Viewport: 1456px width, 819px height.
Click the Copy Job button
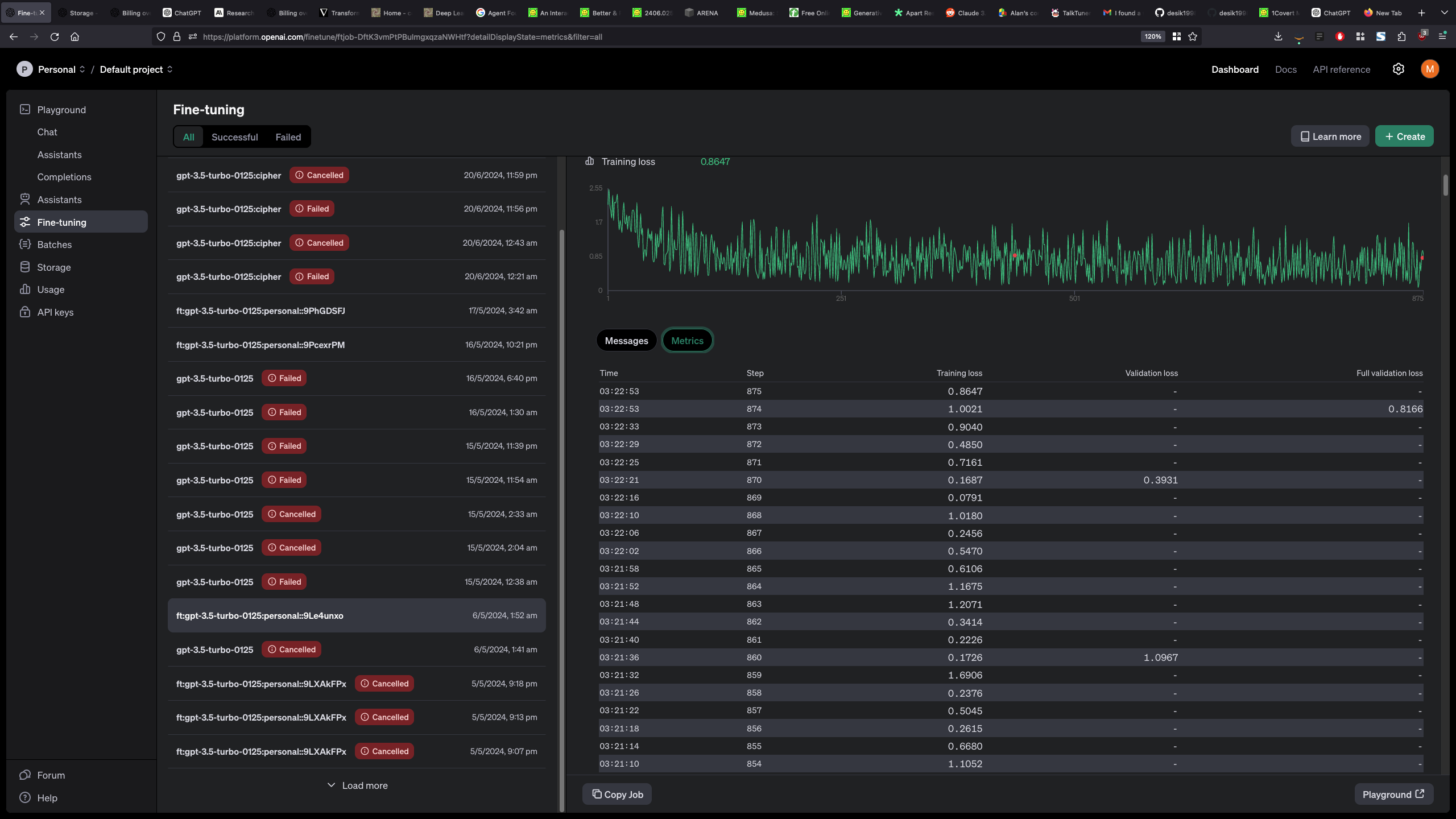617,794
